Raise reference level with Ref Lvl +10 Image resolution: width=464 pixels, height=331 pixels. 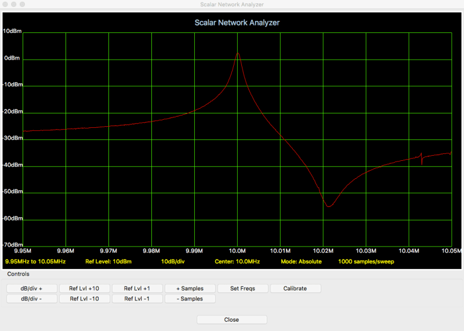pyautogui.click(x=84, y=288)
